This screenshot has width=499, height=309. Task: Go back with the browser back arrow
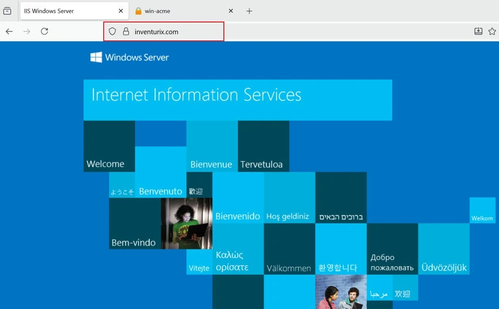(9, 32)
